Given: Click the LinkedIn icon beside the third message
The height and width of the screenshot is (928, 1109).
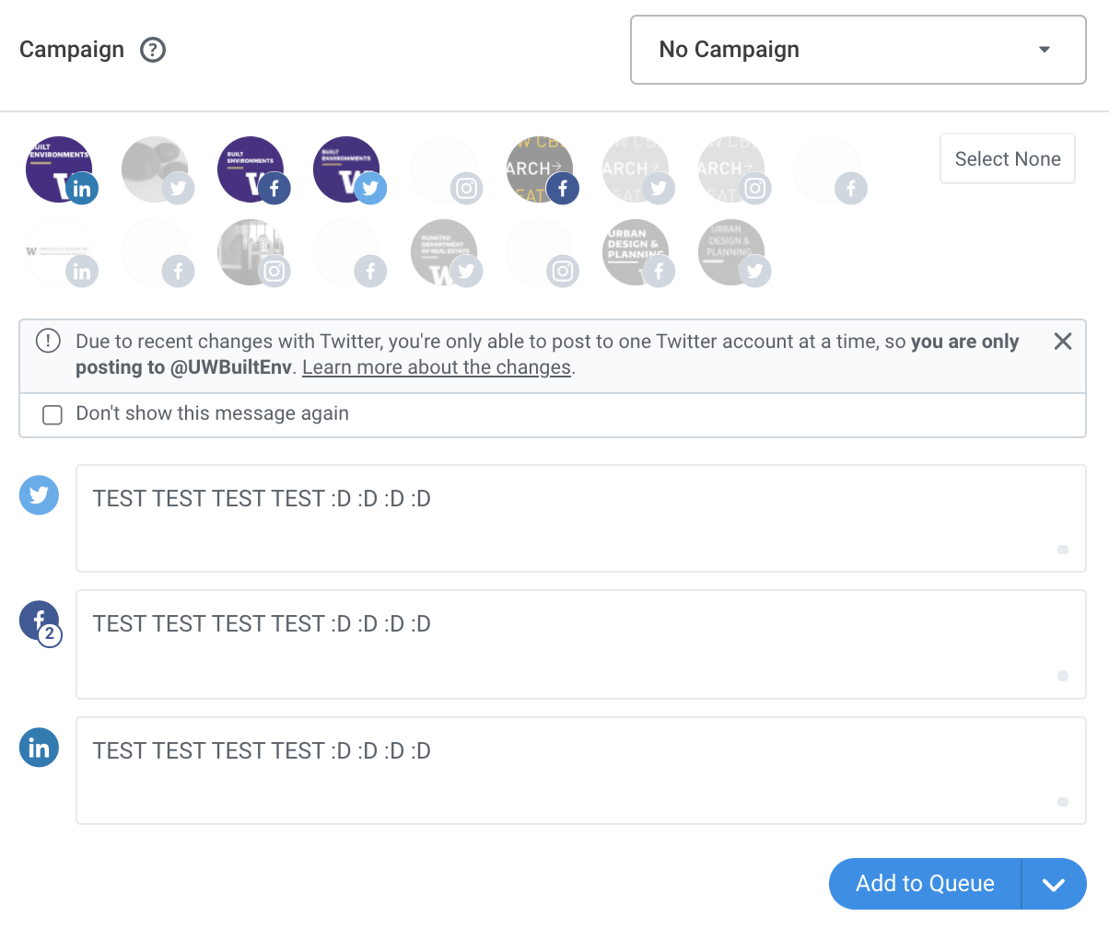Looking at the screenshot, I should [x=39, y=748].
